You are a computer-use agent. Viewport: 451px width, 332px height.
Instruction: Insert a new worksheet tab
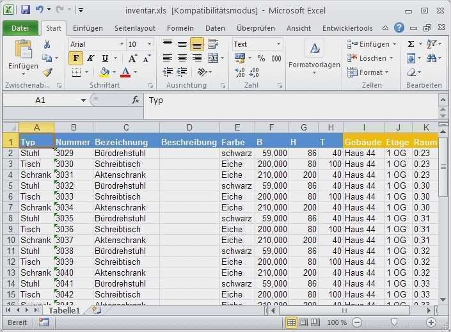click(97, 310)
